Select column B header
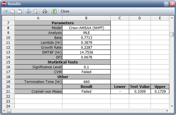Screen dimensions: 176x115 [x=86, y=18]
